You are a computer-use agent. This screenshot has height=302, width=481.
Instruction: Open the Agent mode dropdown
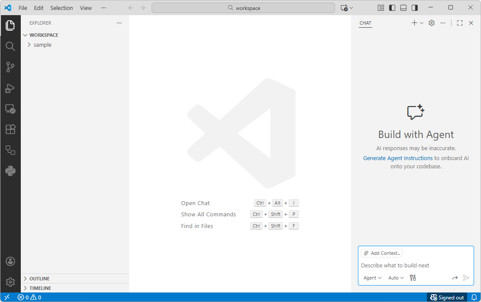pyautogui.click(x=372, y=278)
